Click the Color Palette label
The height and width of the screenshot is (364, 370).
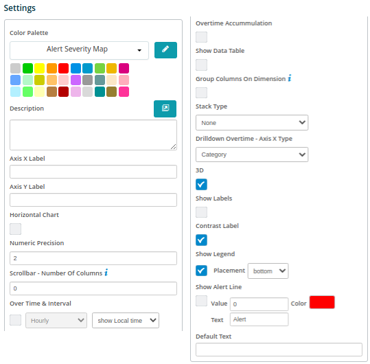(29, 33)
